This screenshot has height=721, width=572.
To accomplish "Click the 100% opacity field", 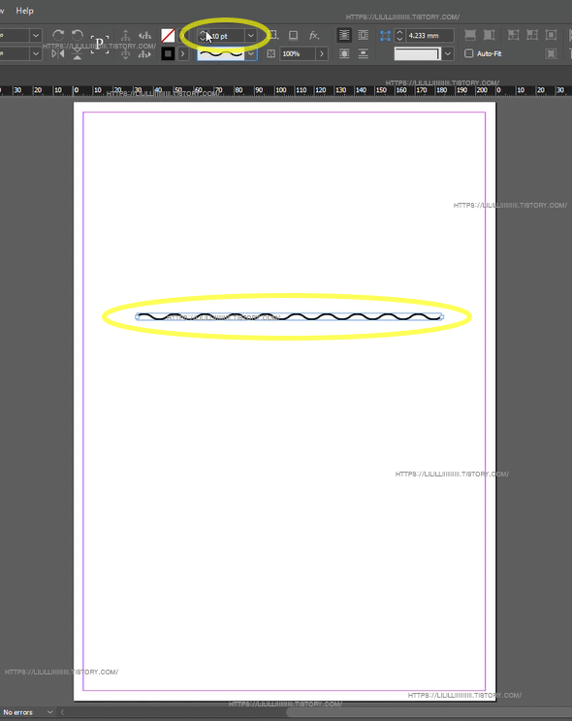I will pyautogui.click(x=298, y=53).
